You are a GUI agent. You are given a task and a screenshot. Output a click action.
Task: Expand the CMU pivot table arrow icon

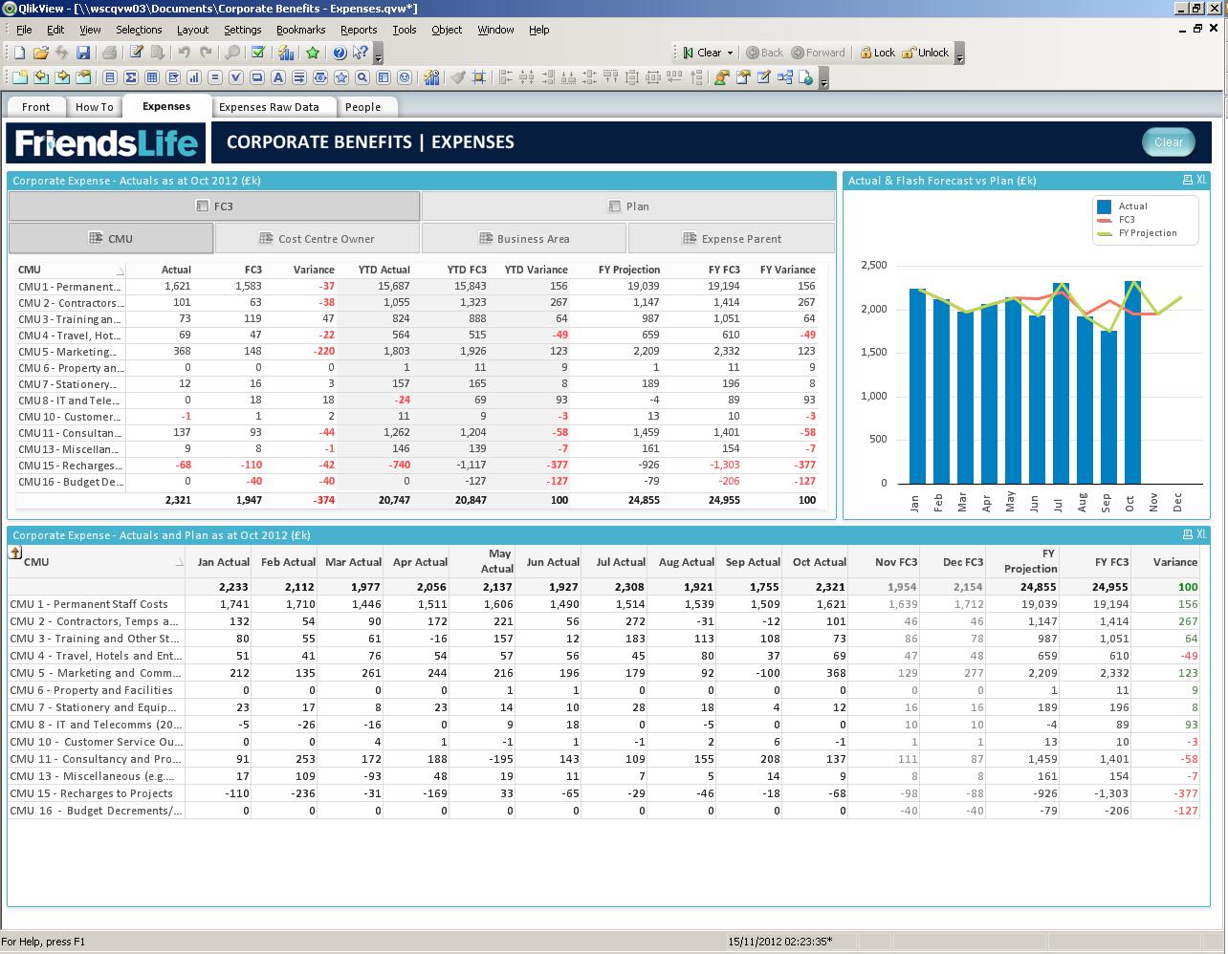tap(15, 553)
